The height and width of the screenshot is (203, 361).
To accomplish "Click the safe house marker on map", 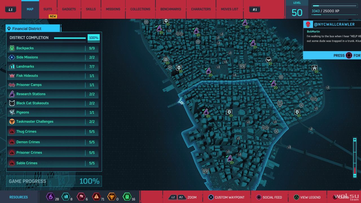I will point(314,68).
